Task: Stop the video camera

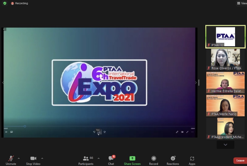Action: [x=33, y=160]
